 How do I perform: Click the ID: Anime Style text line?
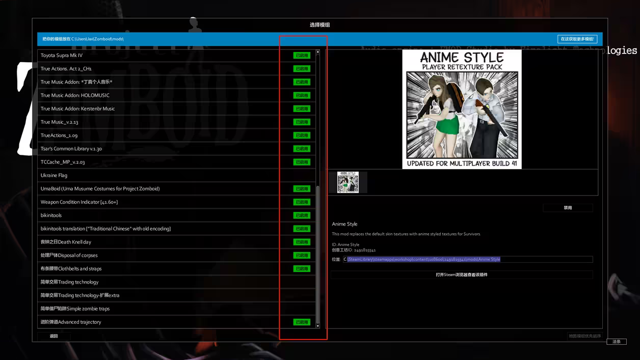coord(346,245)
